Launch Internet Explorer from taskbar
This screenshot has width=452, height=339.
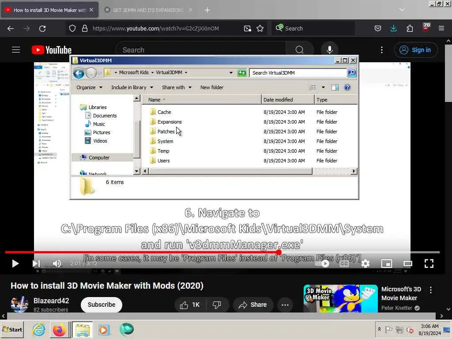[38, 330]
